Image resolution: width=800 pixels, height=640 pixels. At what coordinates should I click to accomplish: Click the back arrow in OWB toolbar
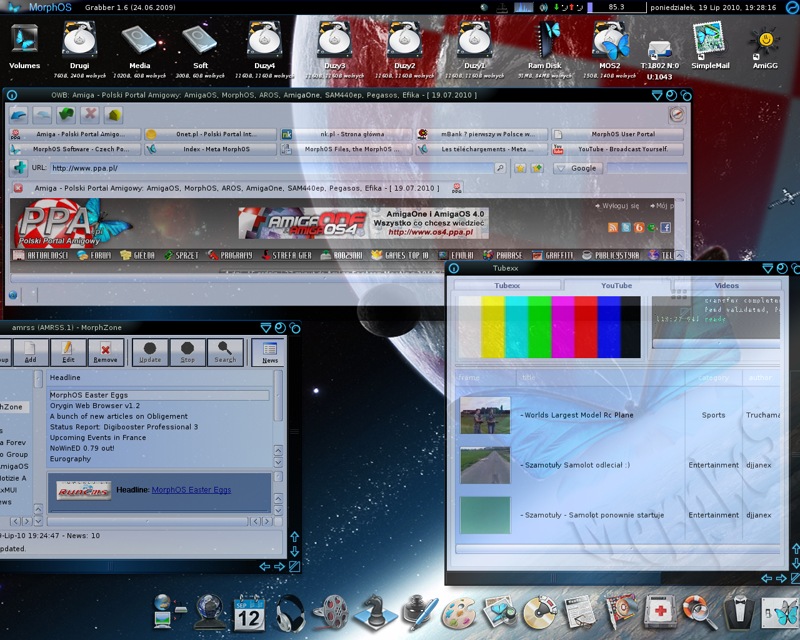pyautogui.click(x=19, y=115)
